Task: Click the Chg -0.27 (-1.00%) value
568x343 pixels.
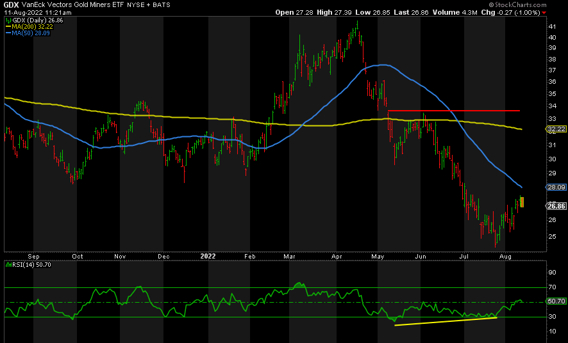Action: [510, 12]
